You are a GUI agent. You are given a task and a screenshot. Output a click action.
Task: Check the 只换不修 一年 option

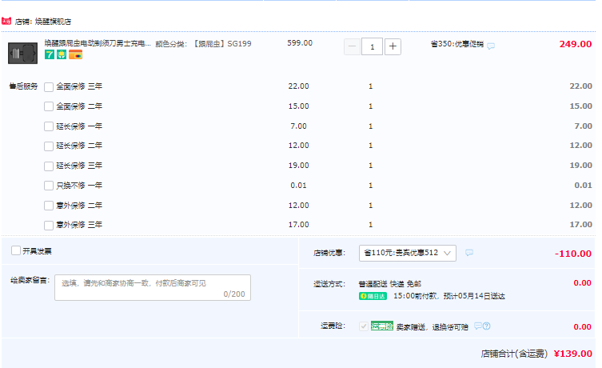[x=49, y=186]
